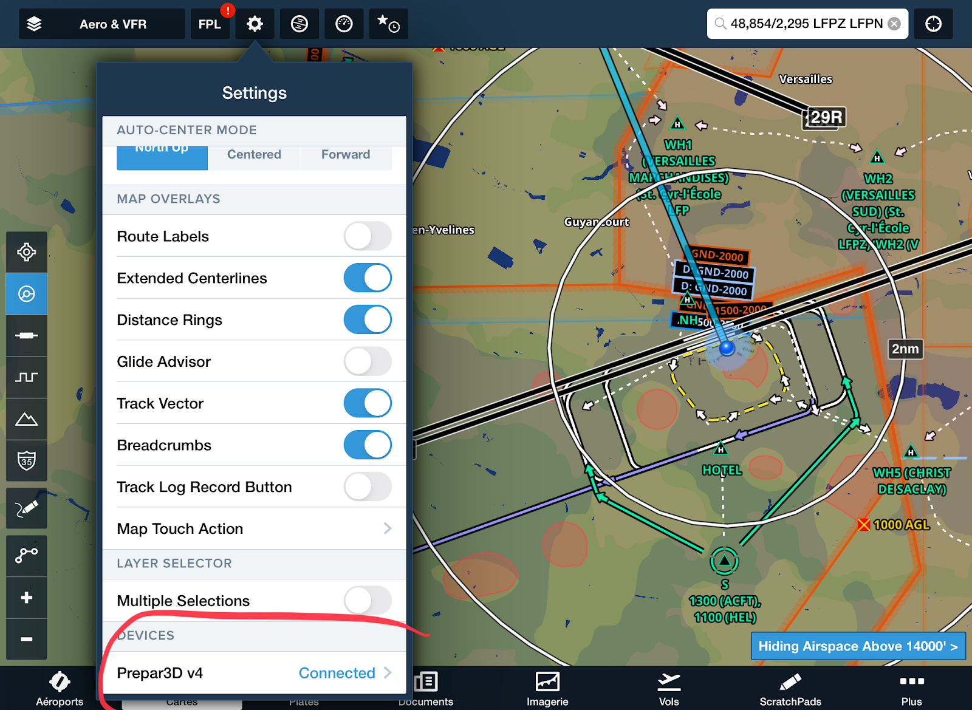This screenshot has height=710, width=972.
Task: Click the profile view icon in sidebar
Action: 27,377
